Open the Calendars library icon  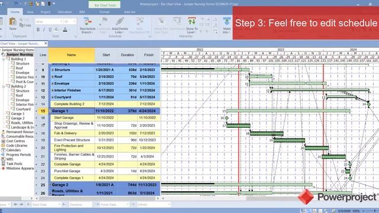tap(4, 150)
